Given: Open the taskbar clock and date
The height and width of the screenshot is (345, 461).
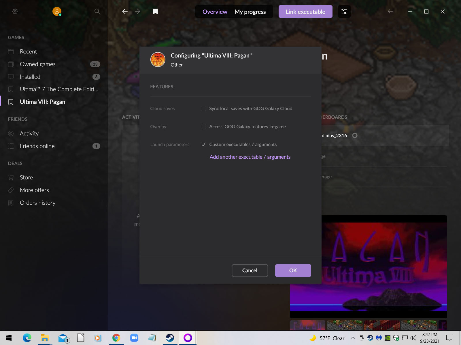Looking at the screenshot, I should tap(430, 338).
